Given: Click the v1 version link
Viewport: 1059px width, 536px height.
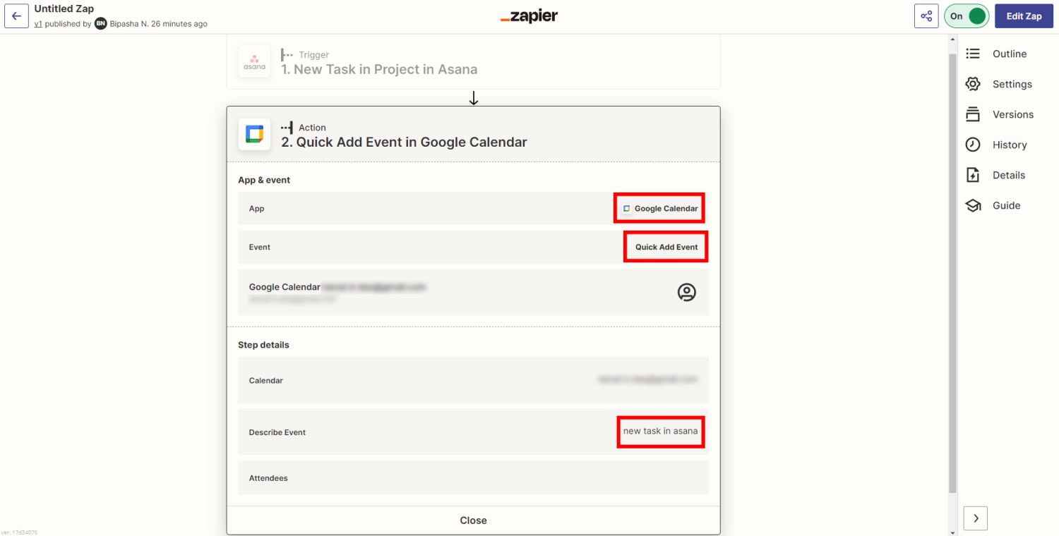Looking at the screenshot, I should click(x=38, y=24).
